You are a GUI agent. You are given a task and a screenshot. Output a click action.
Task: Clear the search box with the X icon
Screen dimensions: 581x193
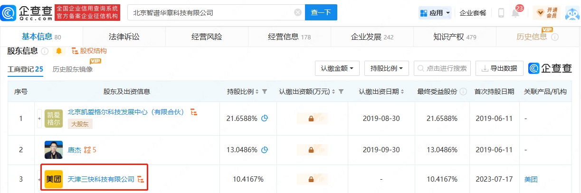[x=298, y=13]
